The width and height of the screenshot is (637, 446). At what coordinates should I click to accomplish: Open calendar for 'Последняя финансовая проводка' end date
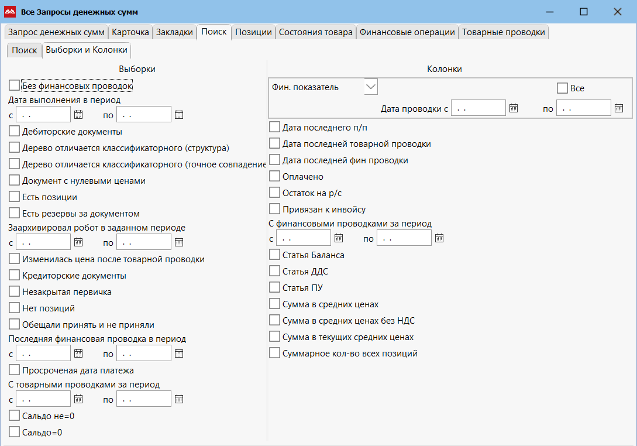(179, 354)
